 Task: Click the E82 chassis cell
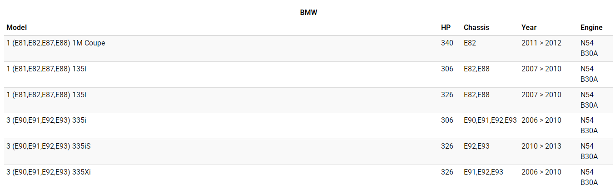[470, 43]
